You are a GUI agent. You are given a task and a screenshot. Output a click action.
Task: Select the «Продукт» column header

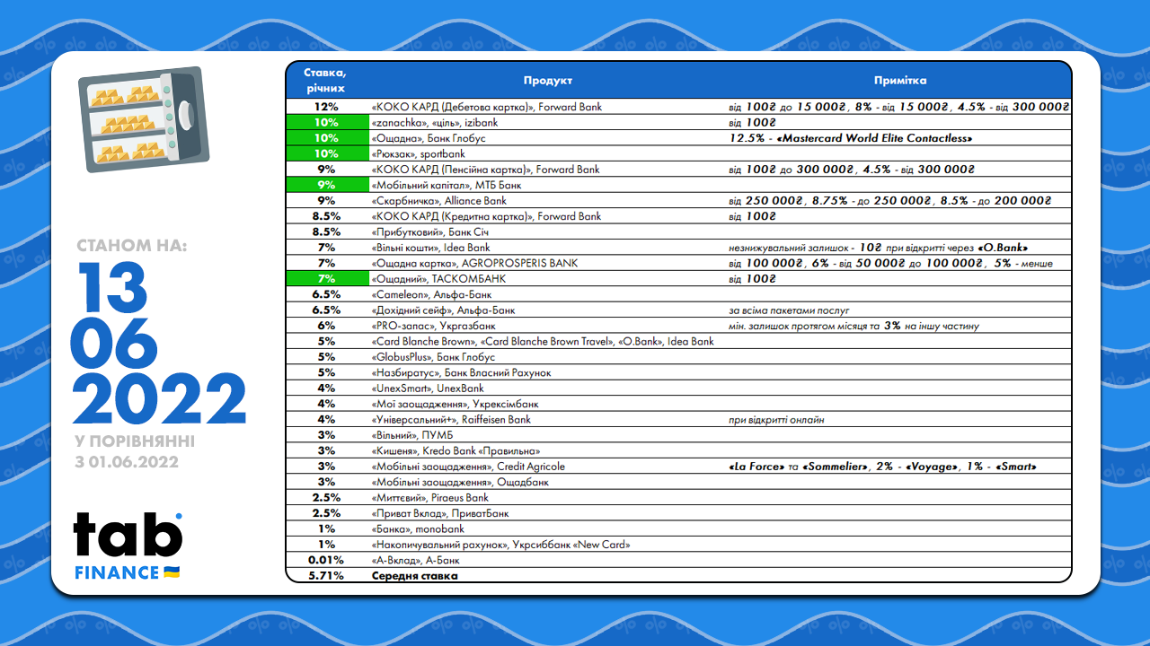(x=548, y=80)
